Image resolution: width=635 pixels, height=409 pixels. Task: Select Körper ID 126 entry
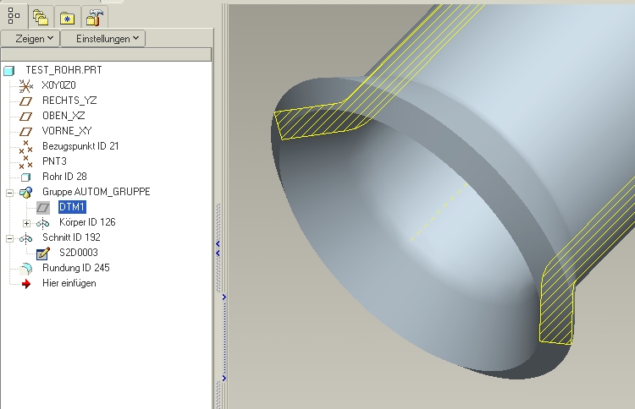[x=87, y=222]
